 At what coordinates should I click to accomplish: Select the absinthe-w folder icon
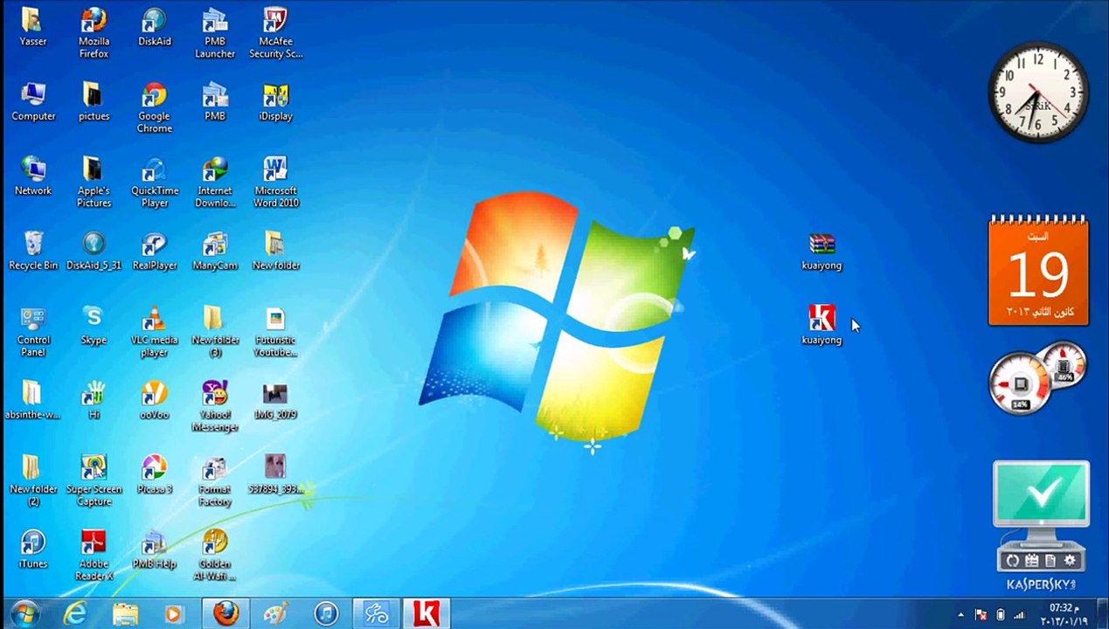click(x=33, y=400)
